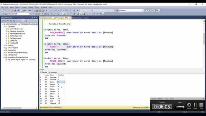The width and height of the screenshot is (206, 116).
Task: Open the Window menu
Action: [44, 7]
